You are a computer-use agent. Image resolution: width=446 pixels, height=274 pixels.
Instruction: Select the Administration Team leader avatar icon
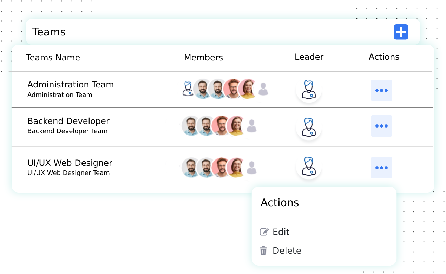click(308, 90)
